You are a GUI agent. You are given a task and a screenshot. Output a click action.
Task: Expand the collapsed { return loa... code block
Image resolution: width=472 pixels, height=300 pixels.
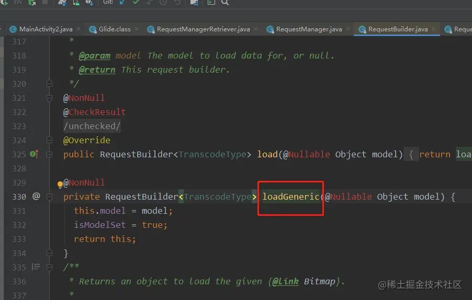coord(437,154)
